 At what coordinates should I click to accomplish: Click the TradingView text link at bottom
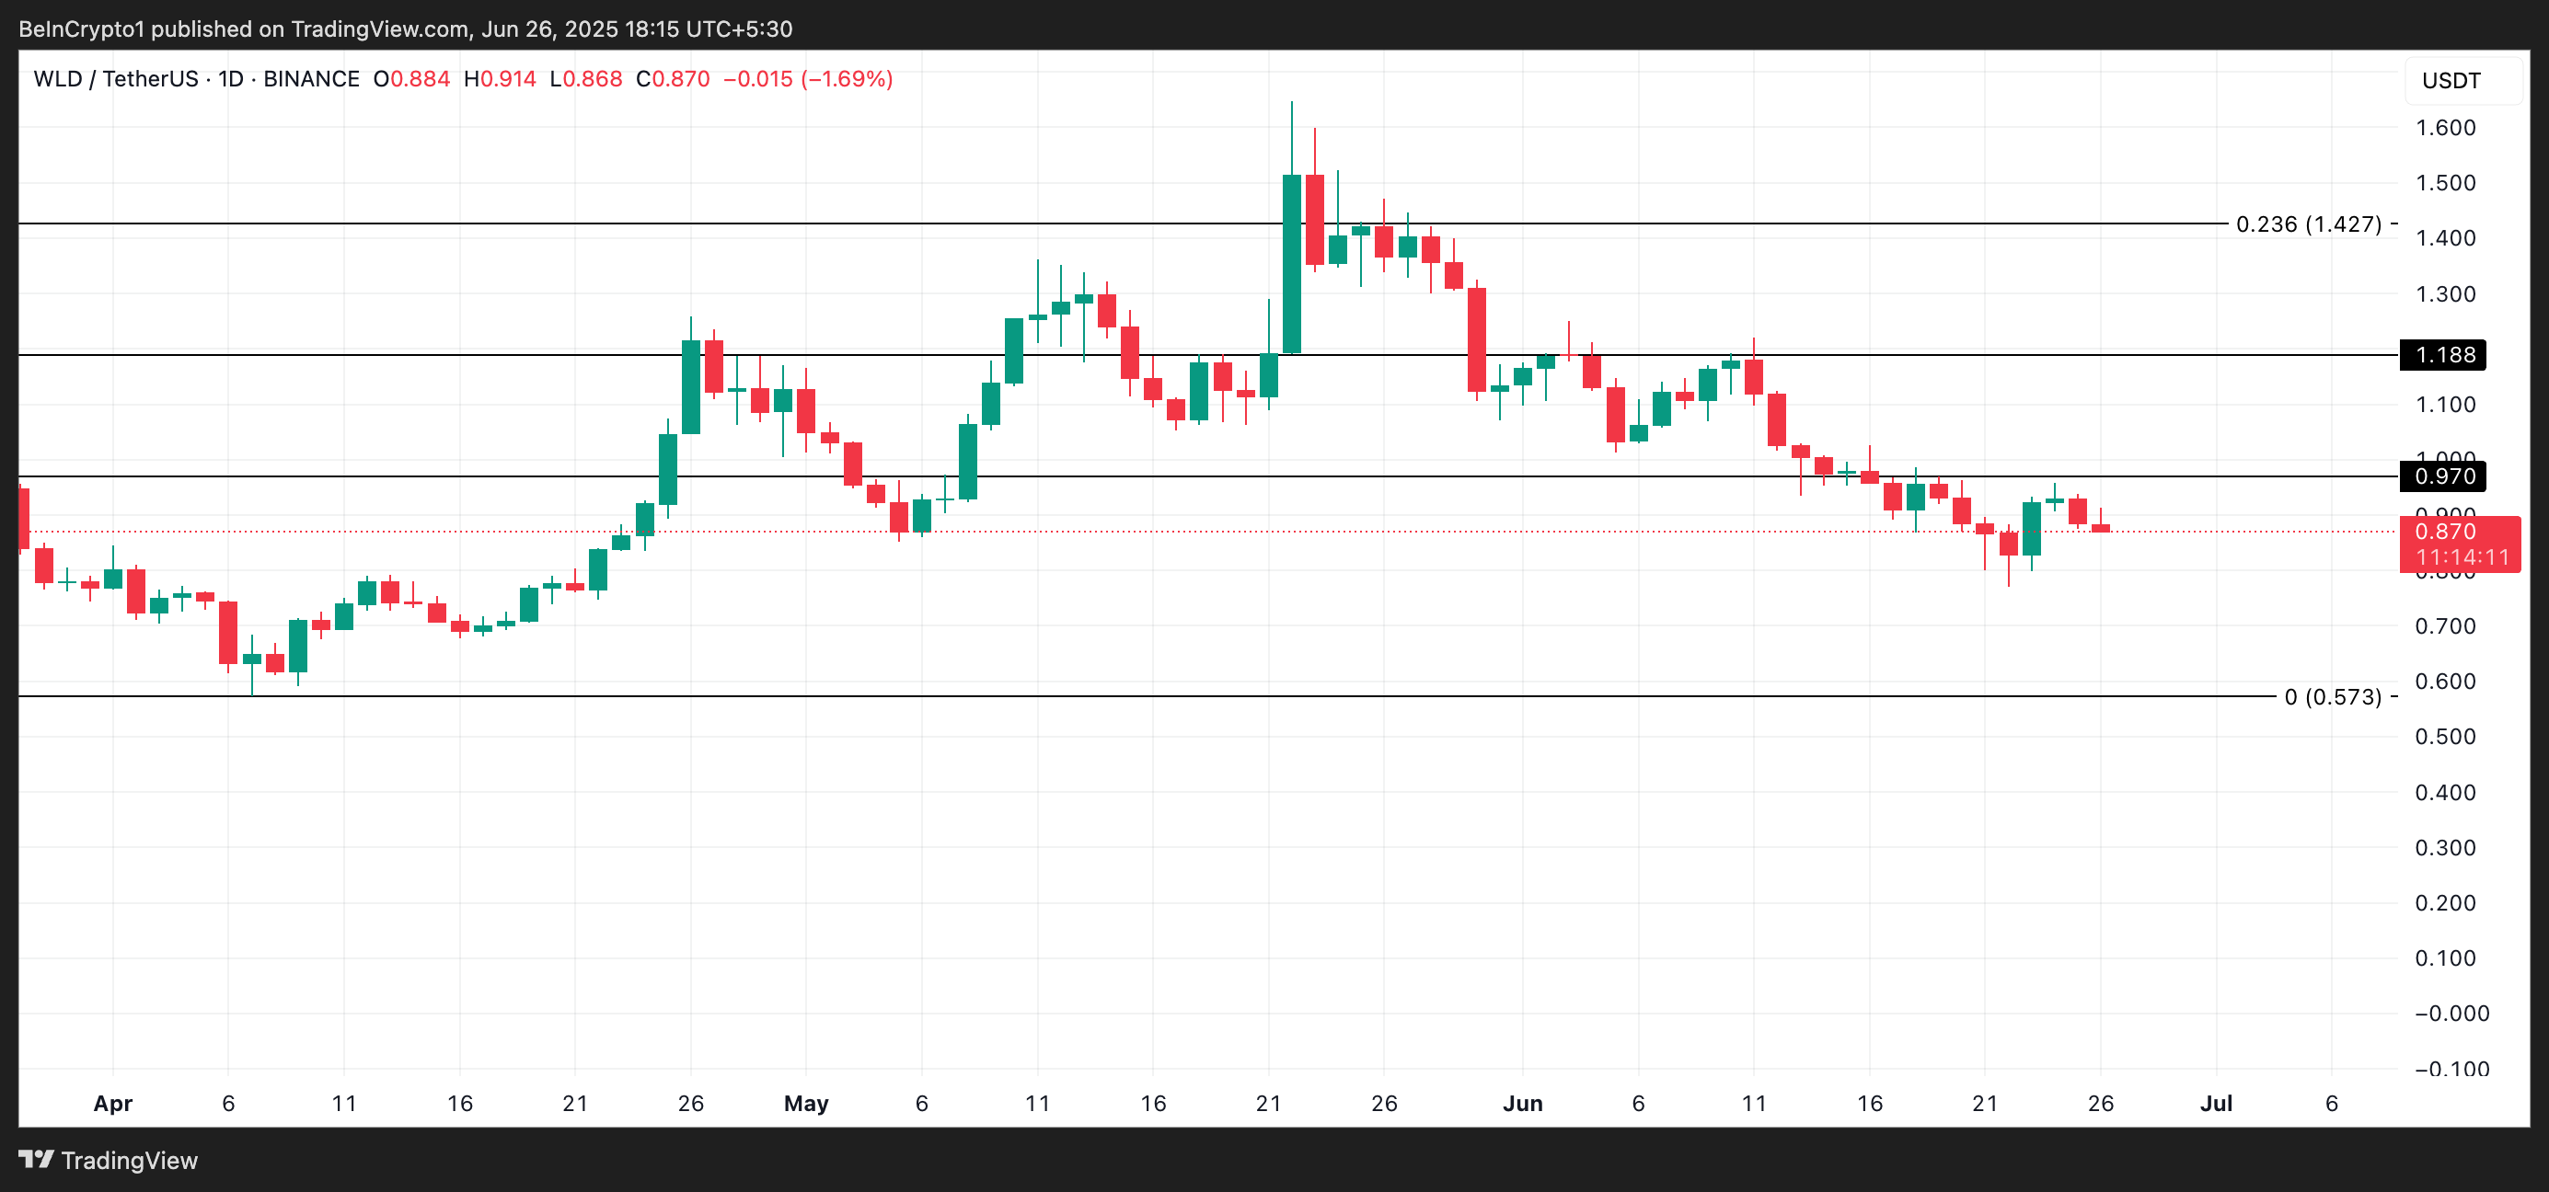click(130, 1161)
